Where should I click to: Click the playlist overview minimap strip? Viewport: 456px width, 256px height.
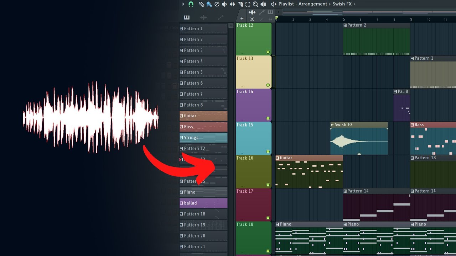tap(369, 12)
